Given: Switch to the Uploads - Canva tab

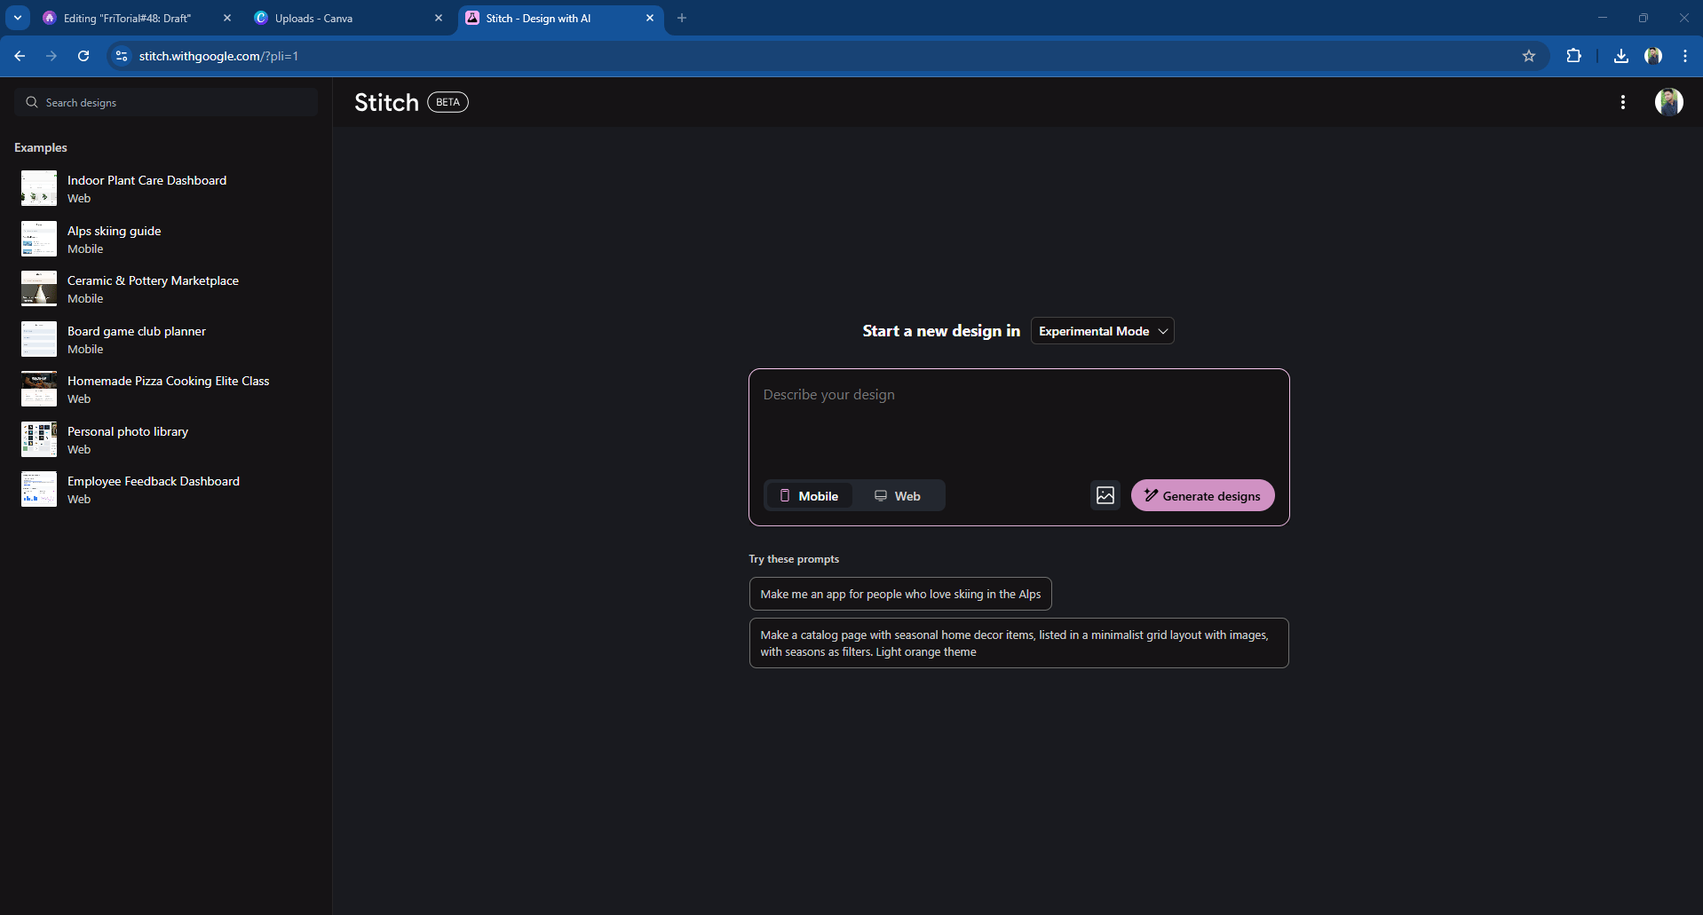Looking at the screenshot, I should [x=349, y=18].
